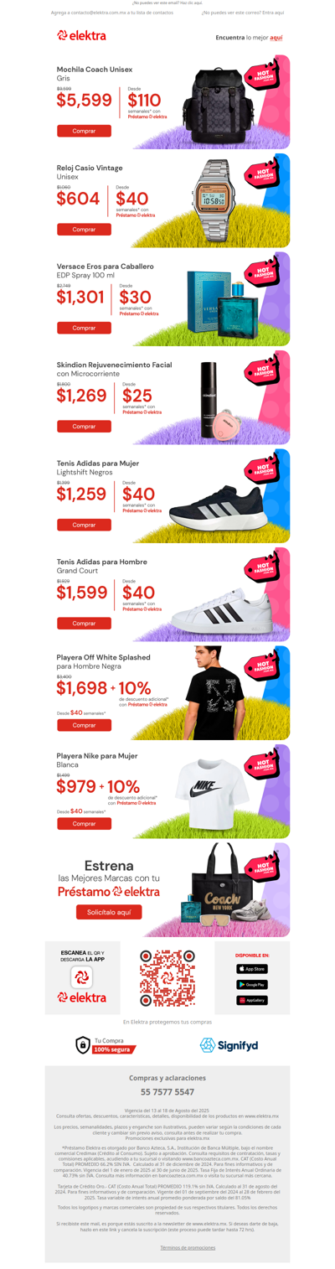335x1269 pixels.
Task: Open the AppGallery download badge
Action: tap(251, 1000)
